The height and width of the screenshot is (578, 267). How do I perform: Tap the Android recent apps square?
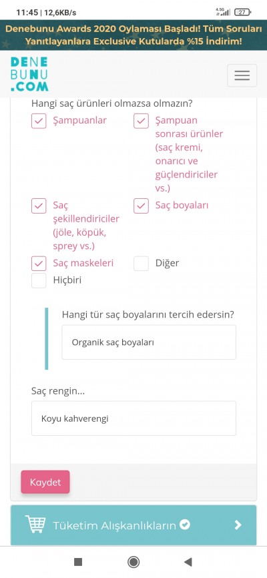coord(78,562)
